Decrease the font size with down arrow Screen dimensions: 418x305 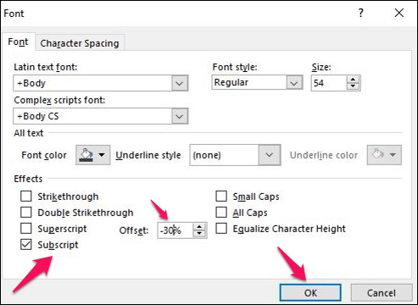[353, 86]
